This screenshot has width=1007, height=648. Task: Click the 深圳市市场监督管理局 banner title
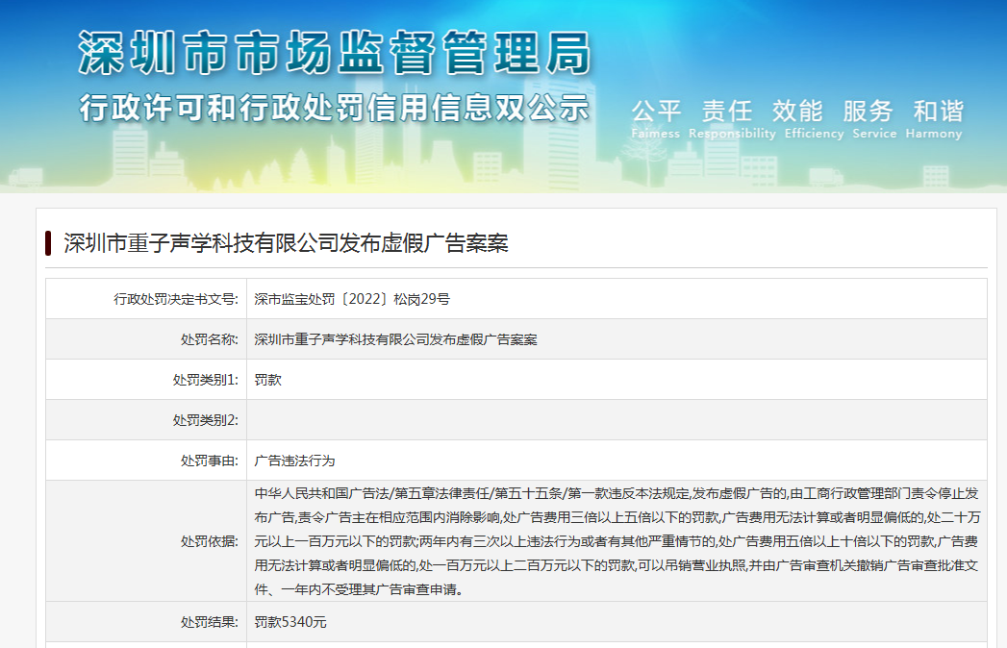[x=335, y=53]
